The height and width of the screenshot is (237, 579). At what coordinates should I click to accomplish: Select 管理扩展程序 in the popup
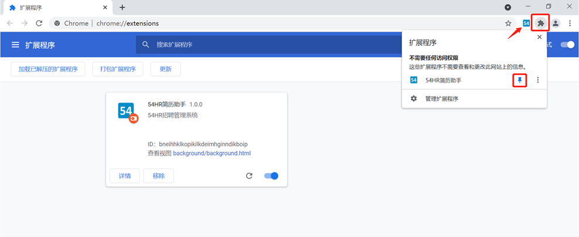pyautogui.click(x=474, y=99)
